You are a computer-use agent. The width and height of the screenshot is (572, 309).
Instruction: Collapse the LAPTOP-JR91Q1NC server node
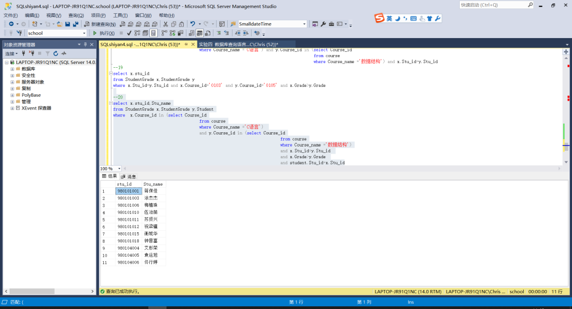pyautogui.click(x=6, y=62)
